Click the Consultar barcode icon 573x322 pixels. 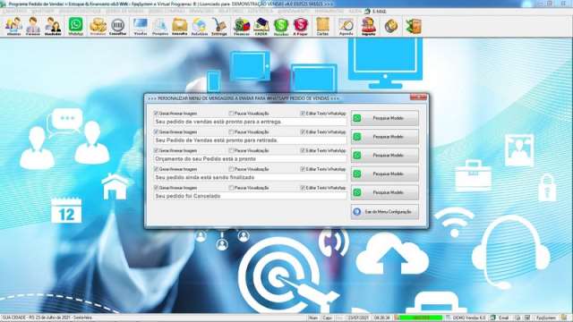[117, 26]
